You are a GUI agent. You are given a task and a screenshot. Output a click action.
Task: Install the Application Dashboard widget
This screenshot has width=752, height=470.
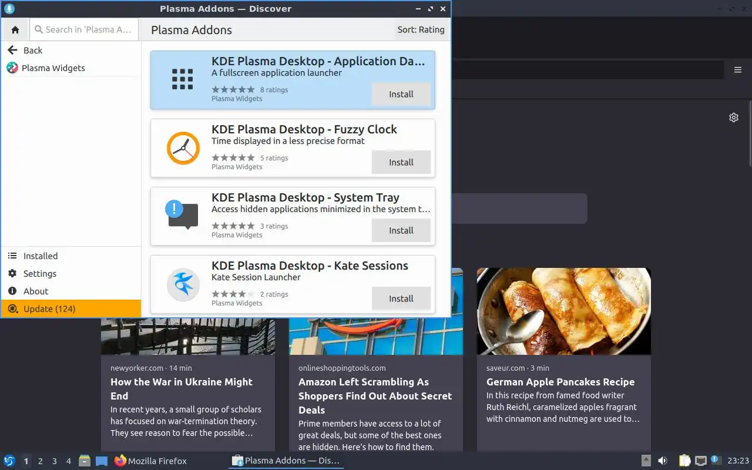pyautogui.click(x=401, y=94)
